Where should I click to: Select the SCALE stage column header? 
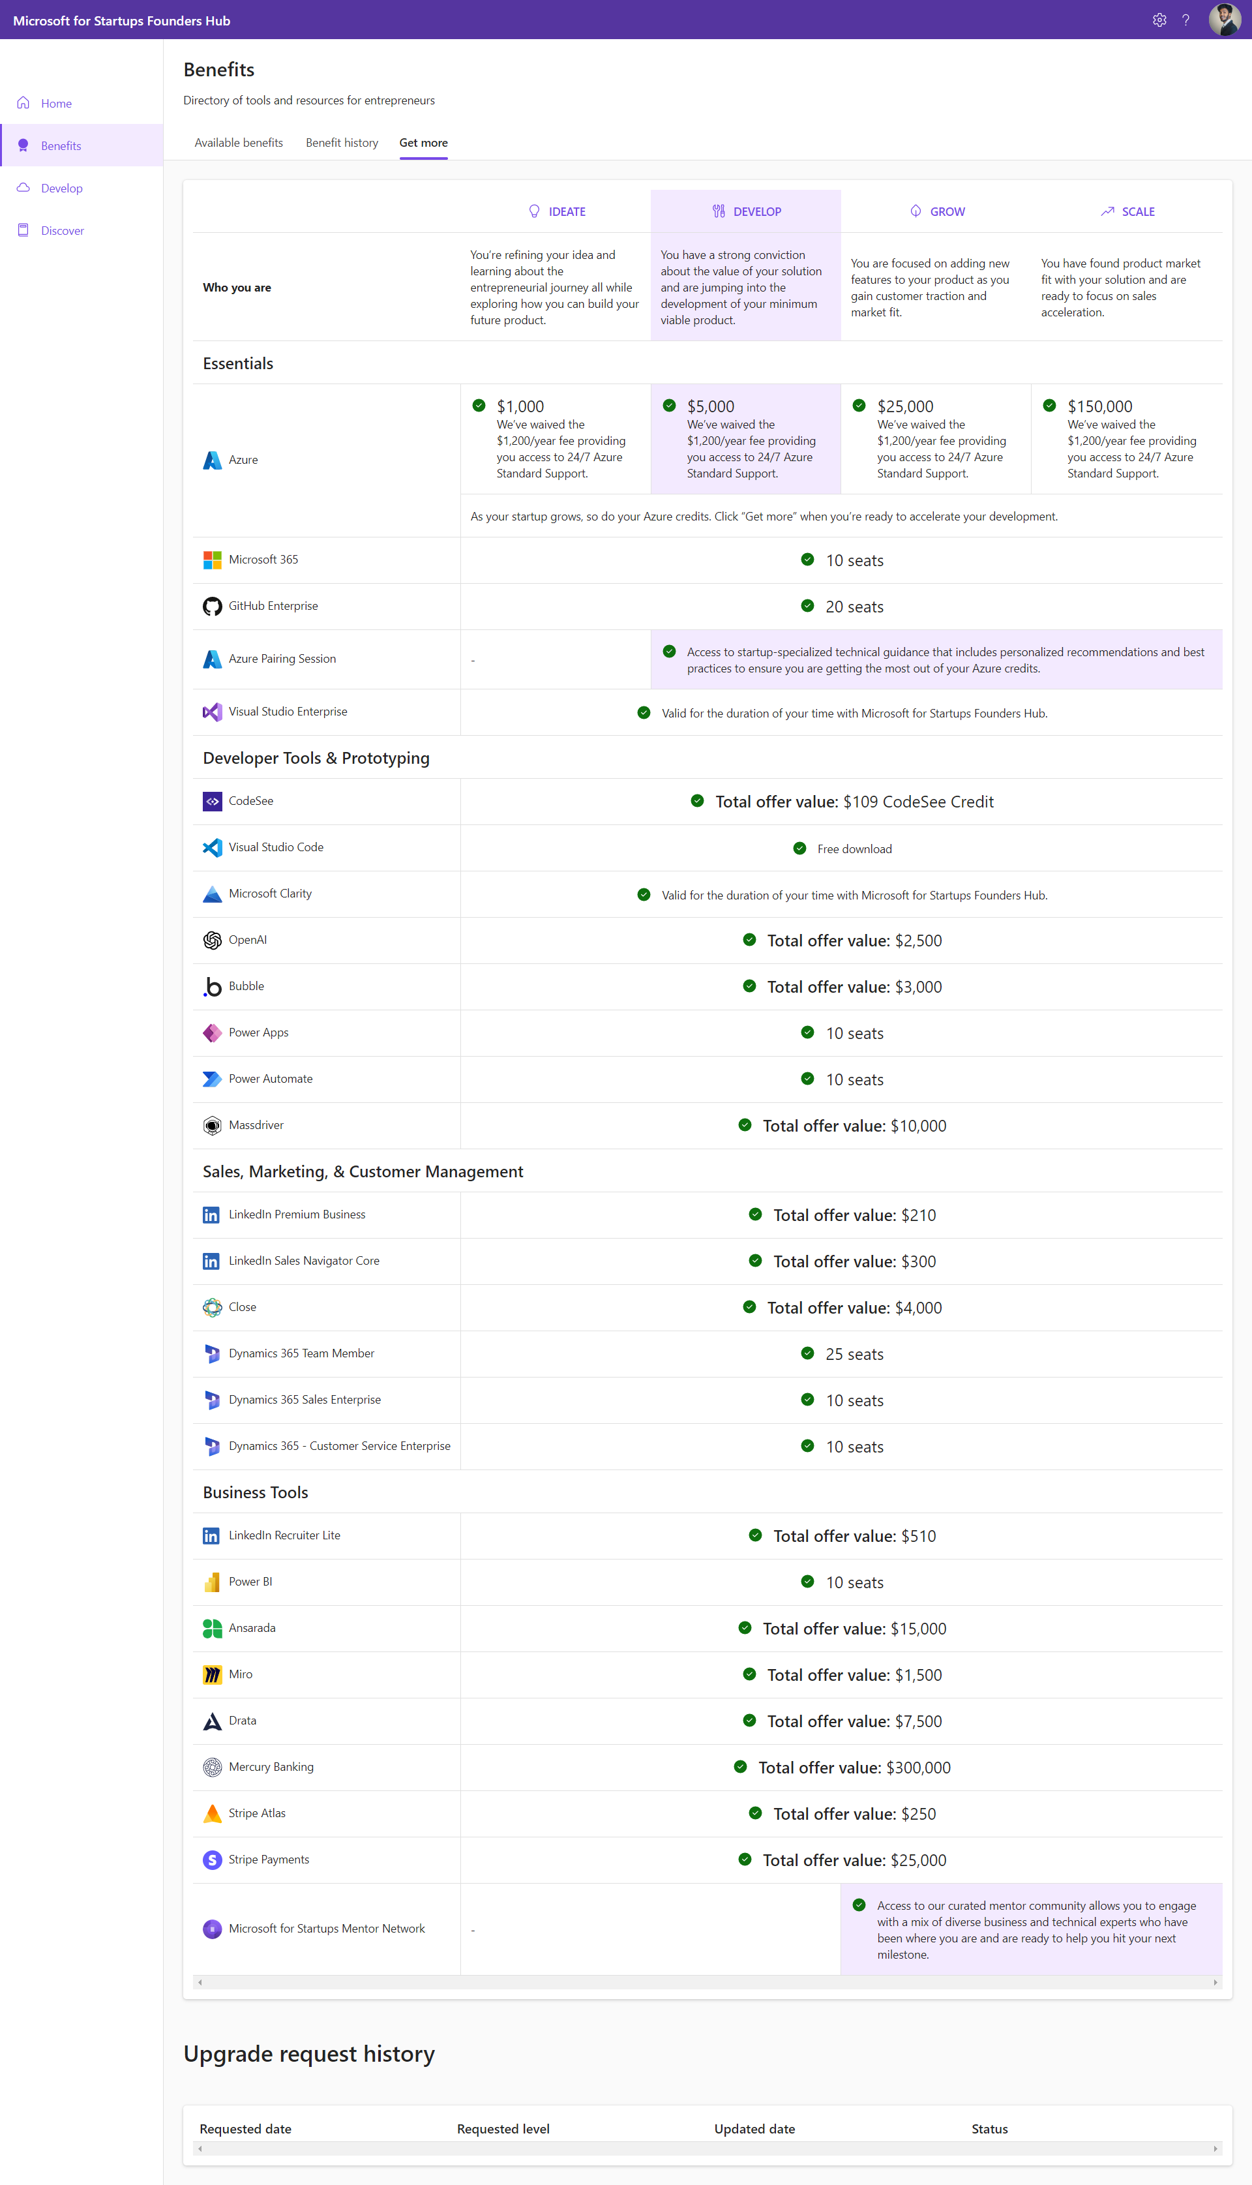click(1126, 211)
